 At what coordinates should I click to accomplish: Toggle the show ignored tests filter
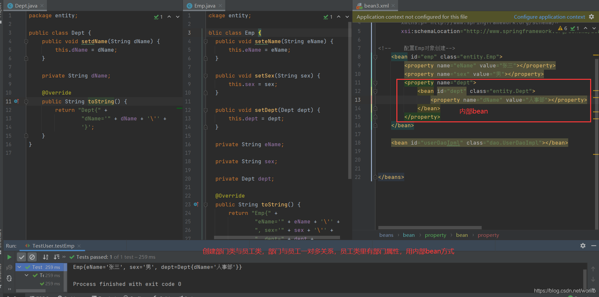click(x=32, y=257)
